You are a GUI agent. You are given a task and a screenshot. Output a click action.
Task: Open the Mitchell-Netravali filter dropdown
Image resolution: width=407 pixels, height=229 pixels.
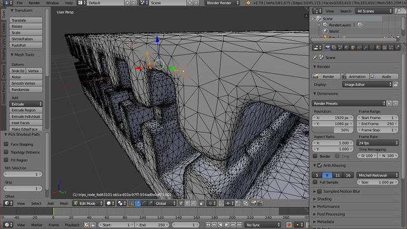(377, 176)
